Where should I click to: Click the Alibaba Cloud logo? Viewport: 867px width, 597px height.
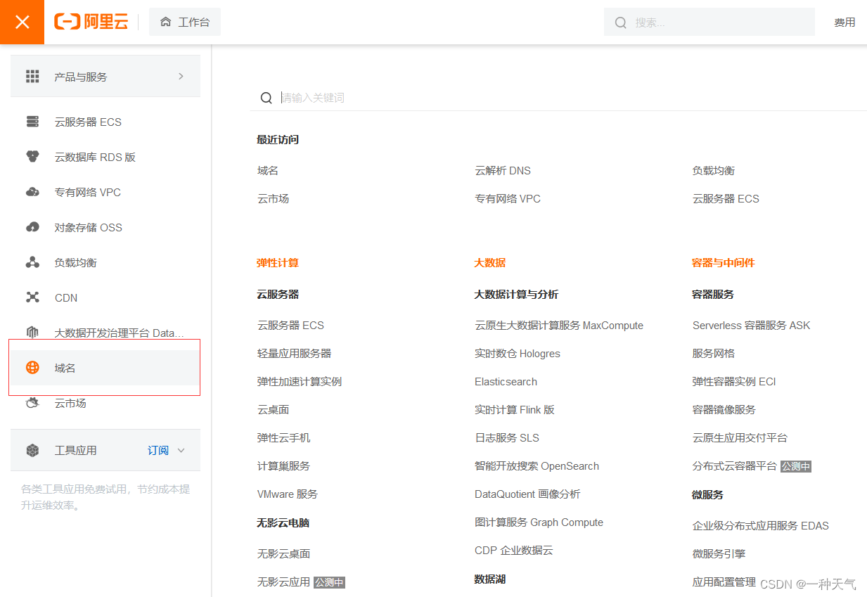[91, 22]
